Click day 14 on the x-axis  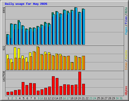coord(57,98)
